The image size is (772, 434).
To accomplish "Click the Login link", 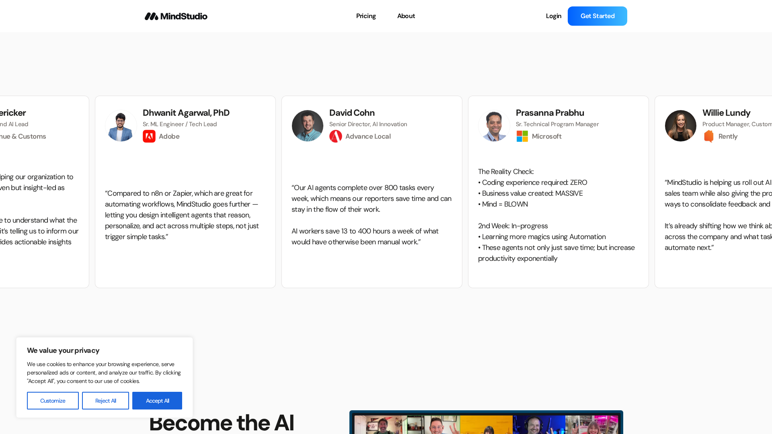I will pos(554,16).
